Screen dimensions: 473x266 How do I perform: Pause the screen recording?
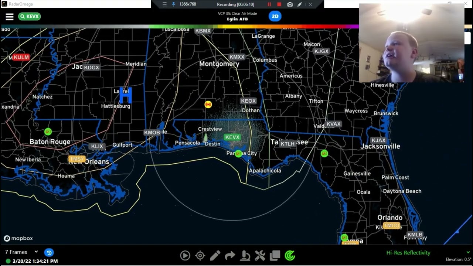[x=269, y=4]
